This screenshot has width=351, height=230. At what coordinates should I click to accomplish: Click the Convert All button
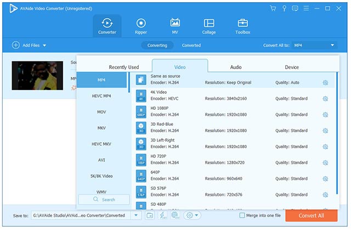(311, 215)
